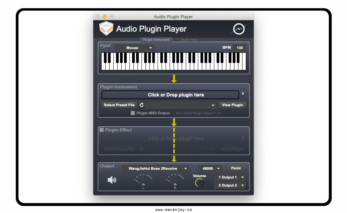Click the right channel level meter
The width and height of the screenshot is (347, 213).
coord(175,181)
